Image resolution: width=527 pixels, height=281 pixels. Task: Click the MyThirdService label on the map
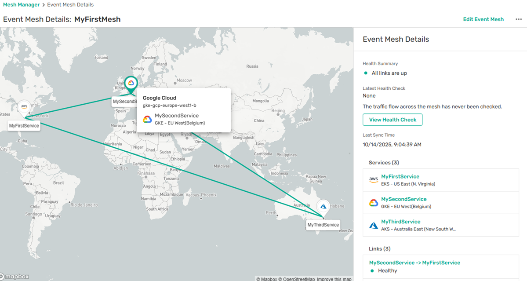[323, 225]
